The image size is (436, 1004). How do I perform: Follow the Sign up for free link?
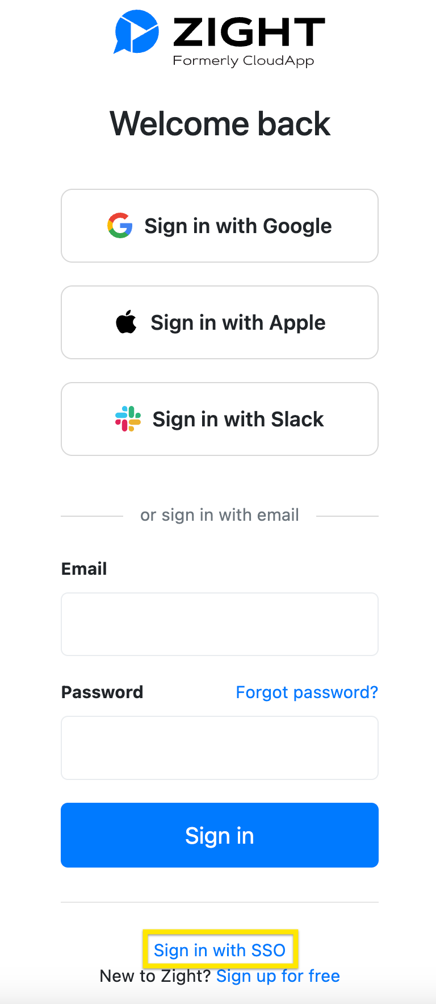(x=278, y=976)
